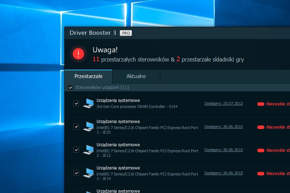This screenshot has width=290, height=193.
Task: Select the '3rd Gen Core processor DRAM Controller - 0154' text
Action: click(137, 107)
